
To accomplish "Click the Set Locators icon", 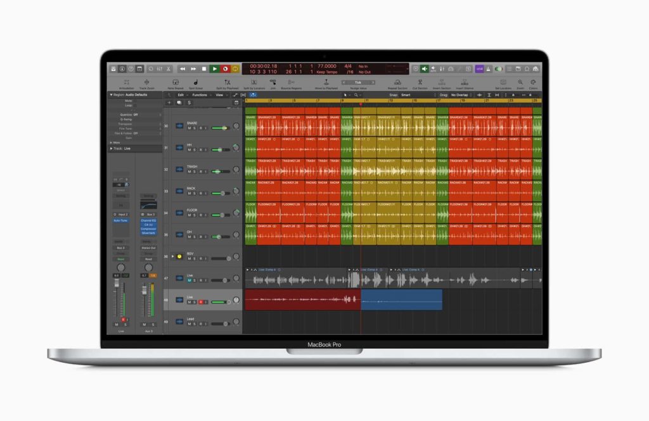I will tap(503, 82).
